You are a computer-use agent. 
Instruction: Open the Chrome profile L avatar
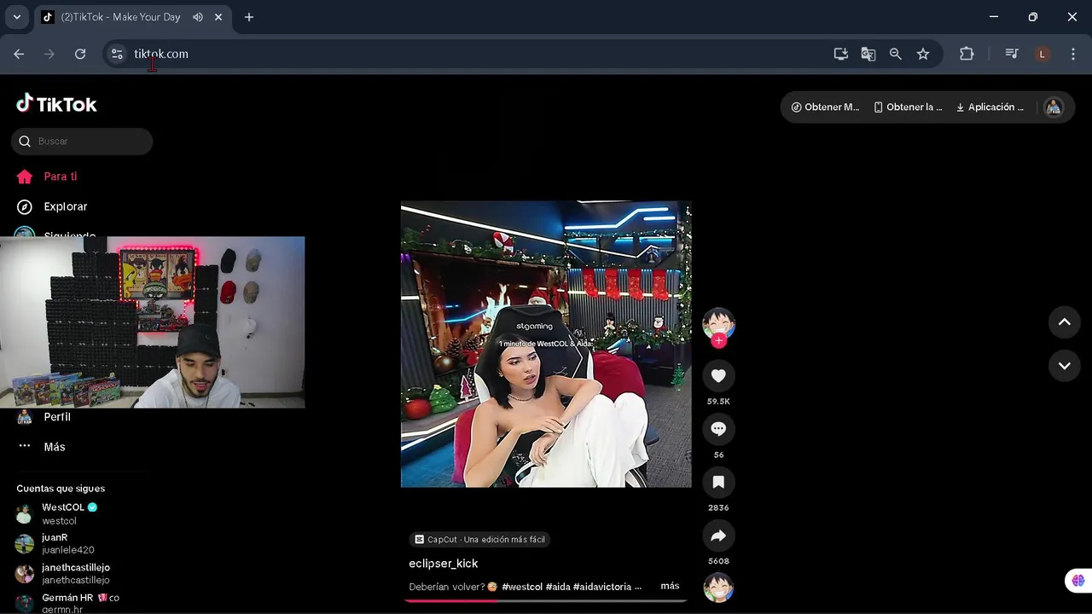click(x=1042, y=54)
